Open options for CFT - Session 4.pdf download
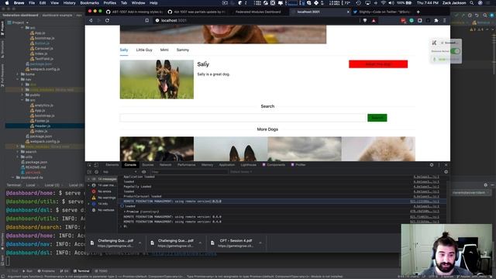 coord(260,243)
